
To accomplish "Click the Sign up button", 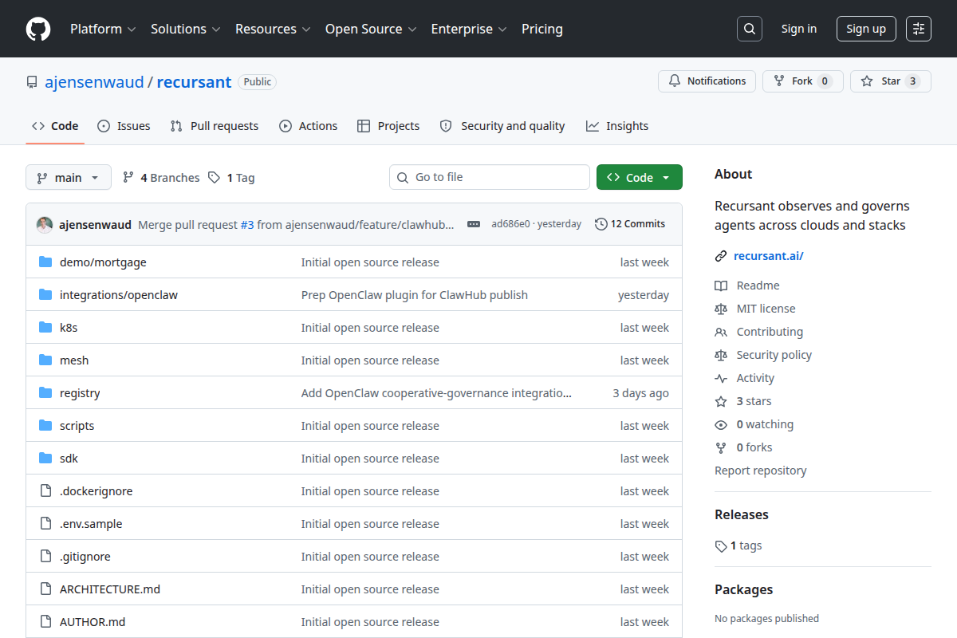I will [866, 29].
